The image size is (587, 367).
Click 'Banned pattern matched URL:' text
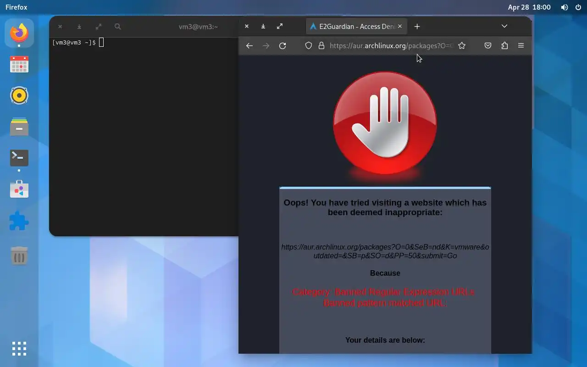[x=385, y=303]
